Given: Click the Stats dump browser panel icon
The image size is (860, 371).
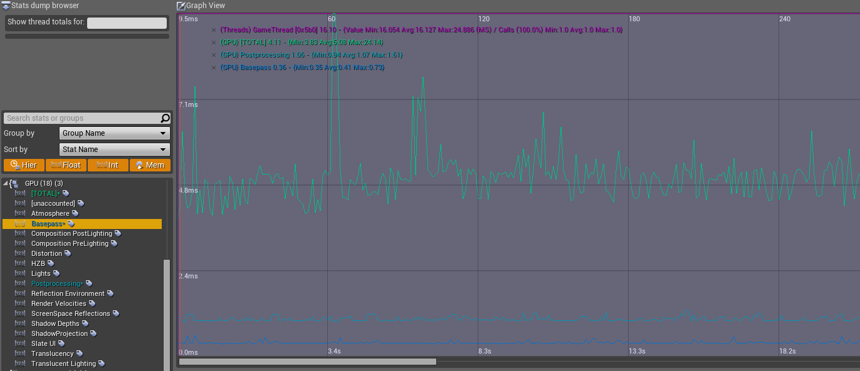Looking at the screenshot, I should coord(6,6).
